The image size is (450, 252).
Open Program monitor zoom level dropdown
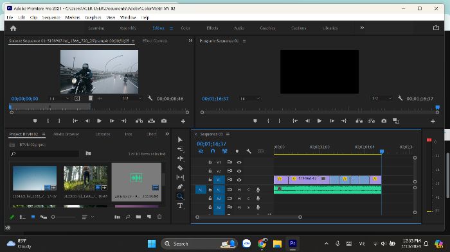(249, 99)
